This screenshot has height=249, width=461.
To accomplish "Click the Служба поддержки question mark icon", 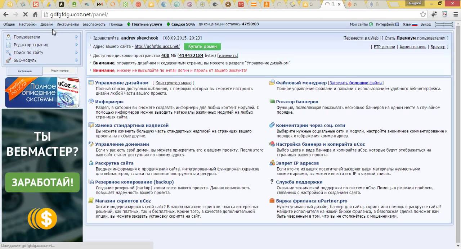I will click(272, 182).
